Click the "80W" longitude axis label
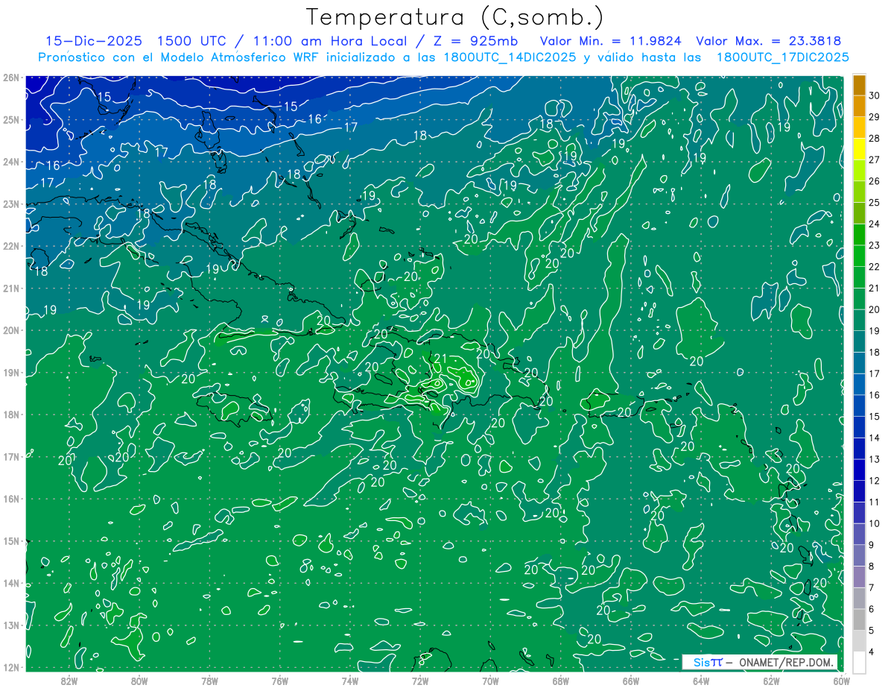Image resolution: width=894 pixels, height=691 pixels. tap(139, 681)
